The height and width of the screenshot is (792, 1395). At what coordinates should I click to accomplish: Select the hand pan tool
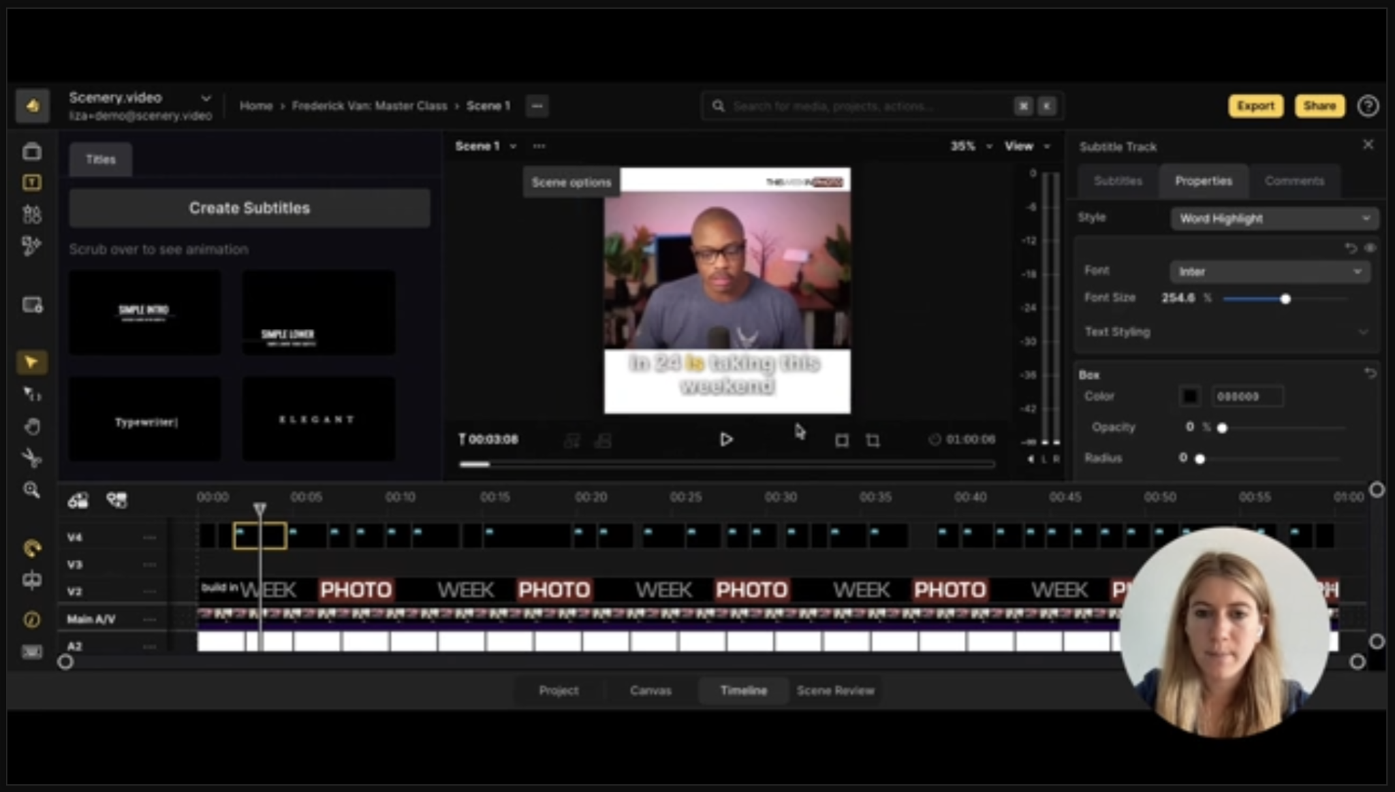point(31,427)
